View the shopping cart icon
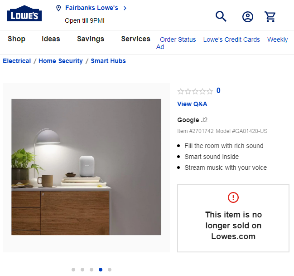 click(270, 17)
